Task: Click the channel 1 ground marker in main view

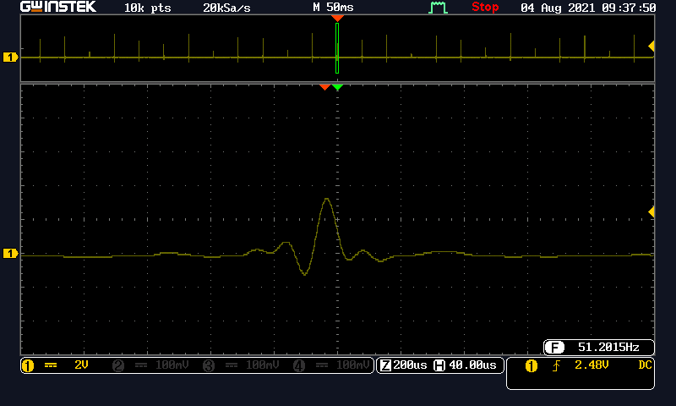Action: pos(11,254)
